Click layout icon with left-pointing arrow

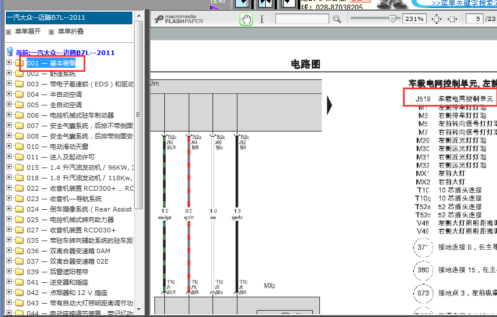(x=288, y=4)
